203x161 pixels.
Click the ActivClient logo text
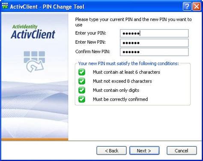[x=33, y=34]
